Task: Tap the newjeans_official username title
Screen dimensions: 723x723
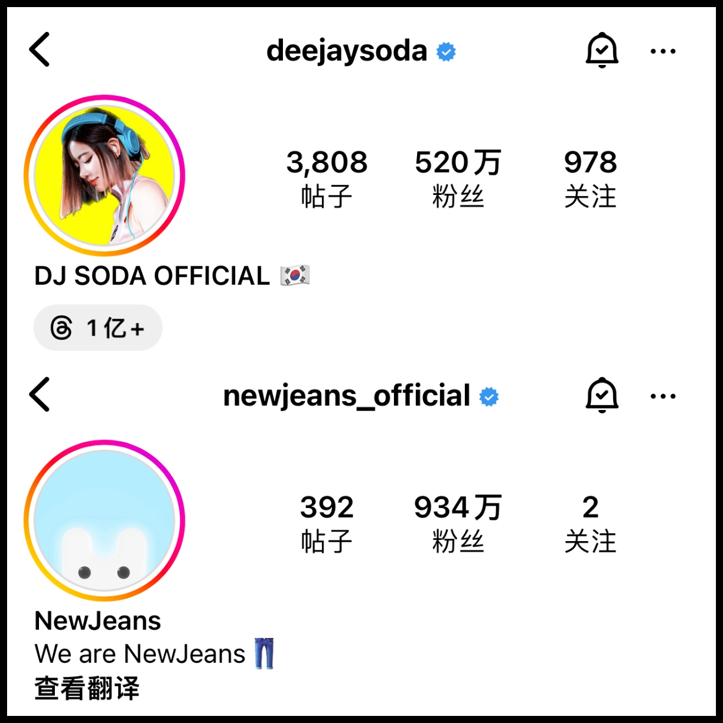Action: [347, 396]
